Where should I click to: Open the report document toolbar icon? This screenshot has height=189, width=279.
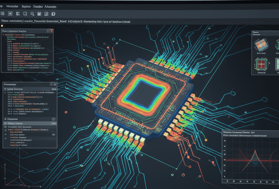point(25,13)
